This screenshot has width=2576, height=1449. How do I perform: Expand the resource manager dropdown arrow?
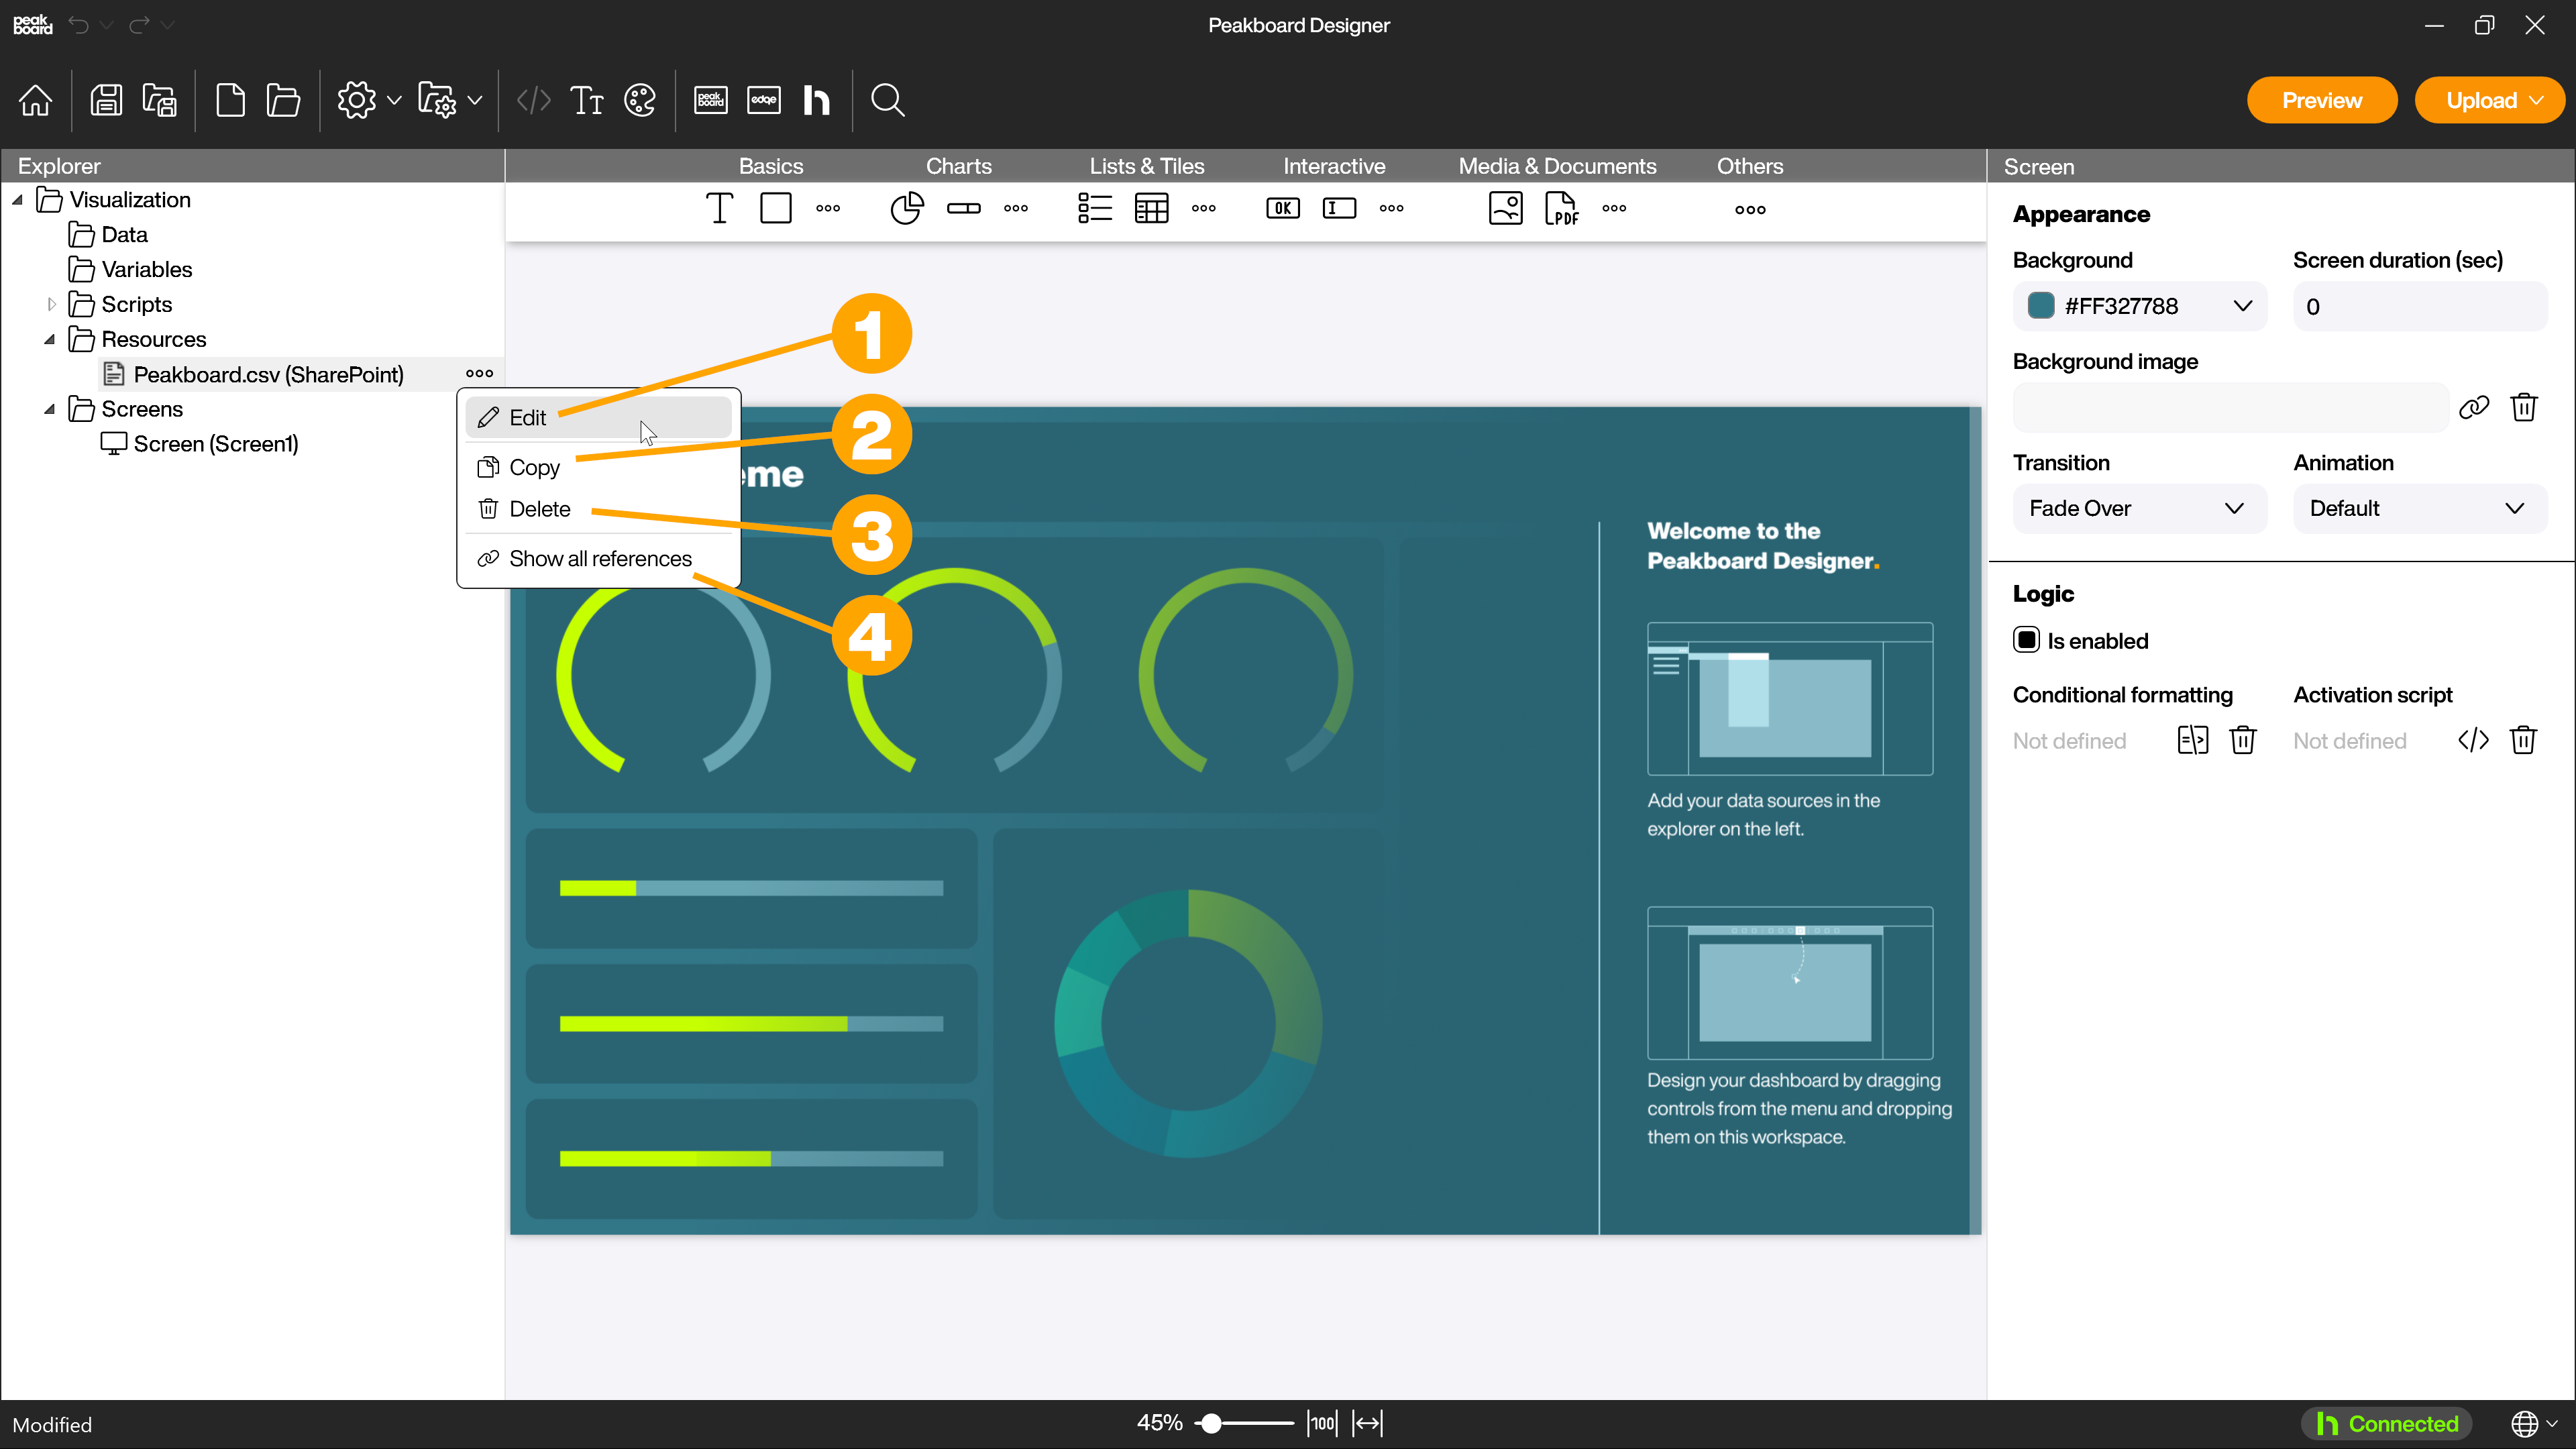tap(475, 100)
